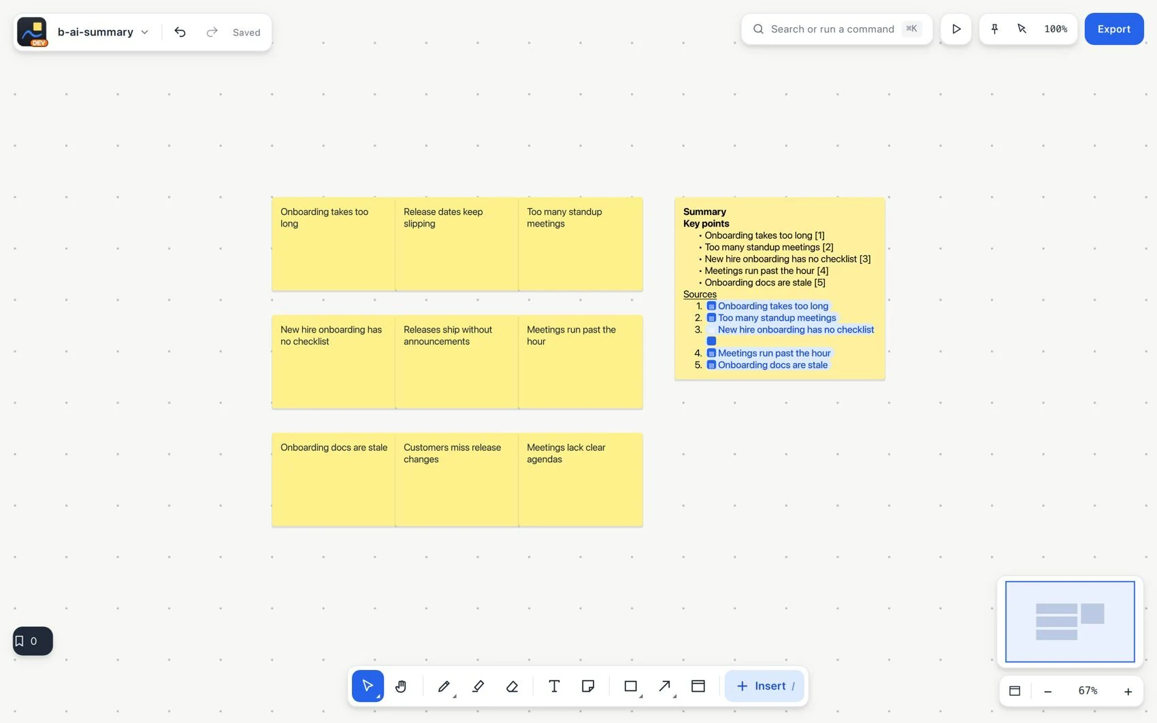Open the Insert menu
Image resolution: width=1157 pixels, height=723 pixels.
[x=765, y=686]
